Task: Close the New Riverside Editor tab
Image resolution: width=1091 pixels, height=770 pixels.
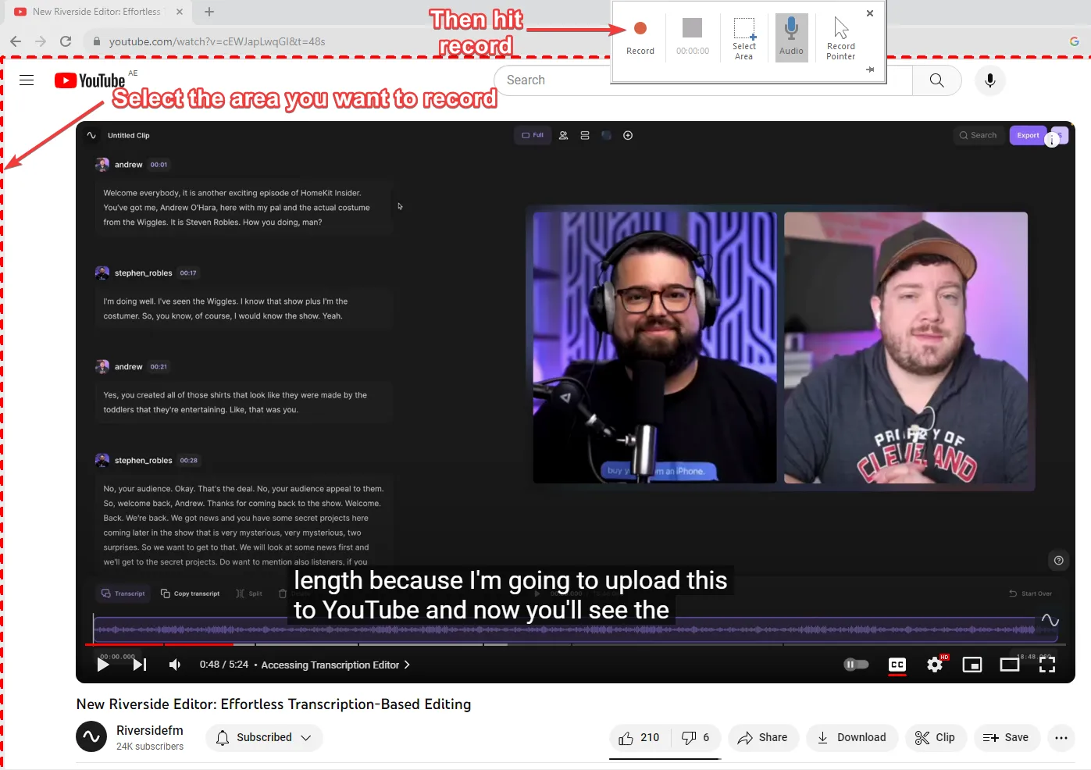Action: 180,12
